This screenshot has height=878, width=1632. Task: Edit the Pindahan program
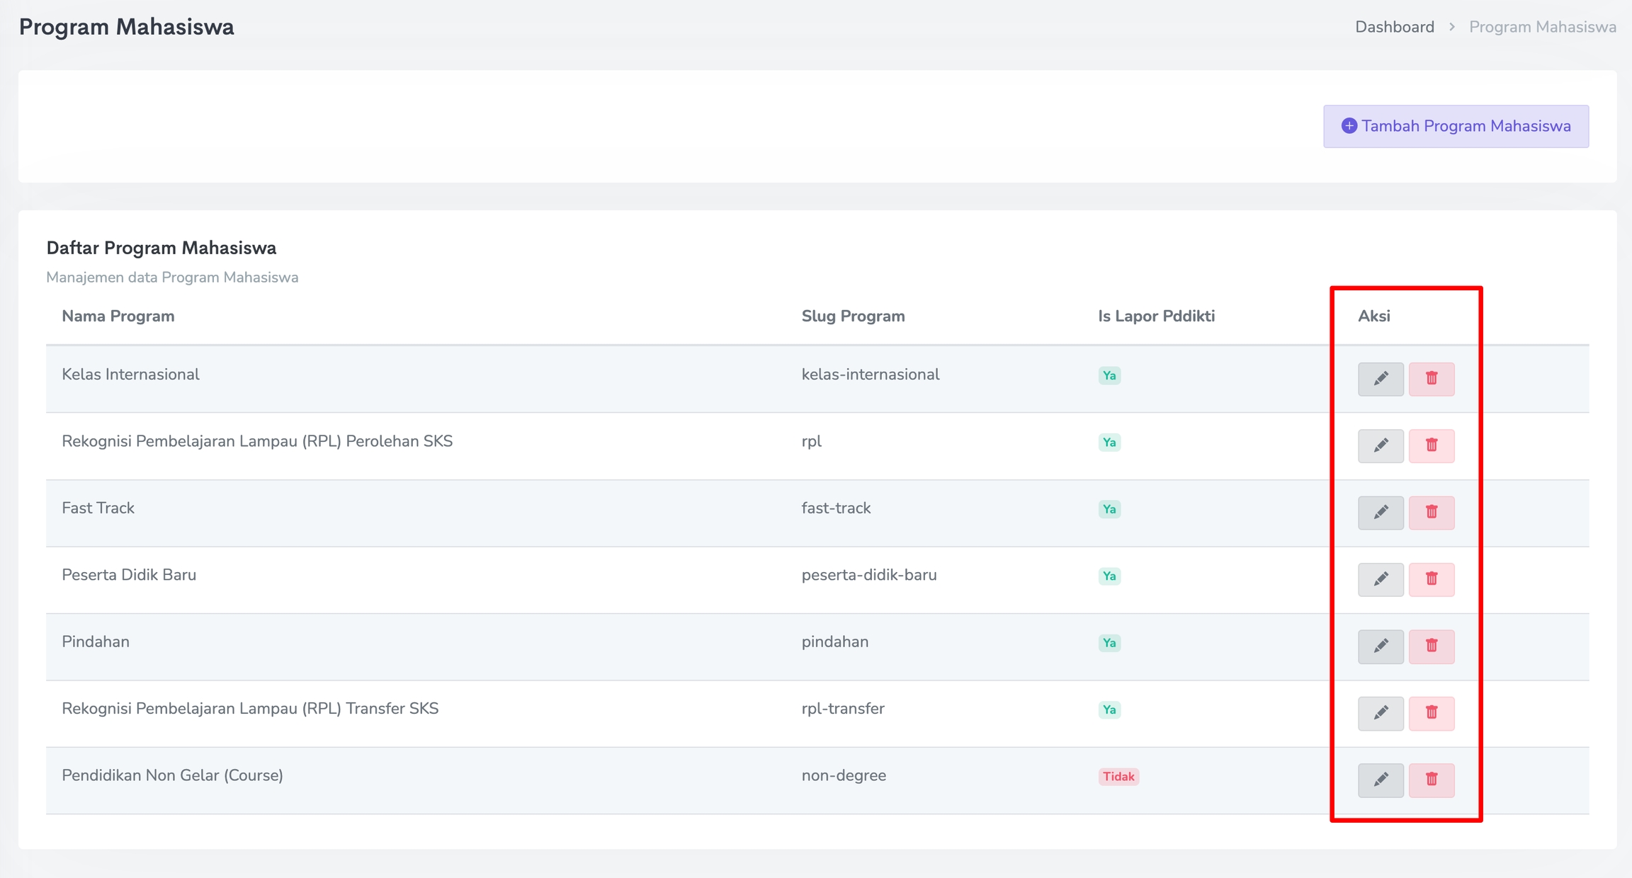pyautogui.click(x=1381, y=646)
